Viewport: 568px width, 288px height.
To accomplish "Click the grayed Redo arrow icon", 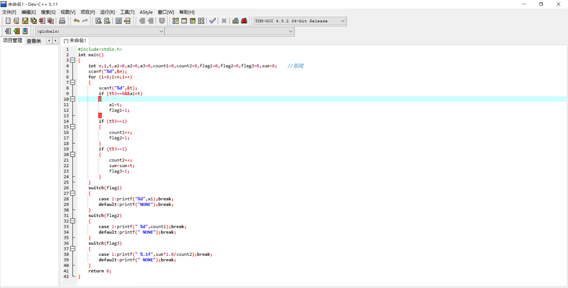I will click(85, 21).
